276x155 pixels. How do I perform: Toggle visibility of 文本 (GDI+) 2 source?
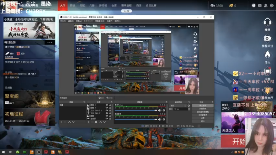[107, 110]
